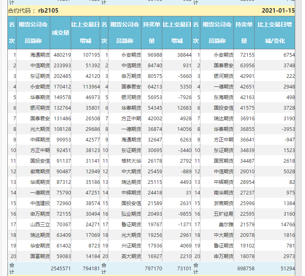Select volume change value 113964
This screenshot has height=276, width=305.
(x=91, y=87)
